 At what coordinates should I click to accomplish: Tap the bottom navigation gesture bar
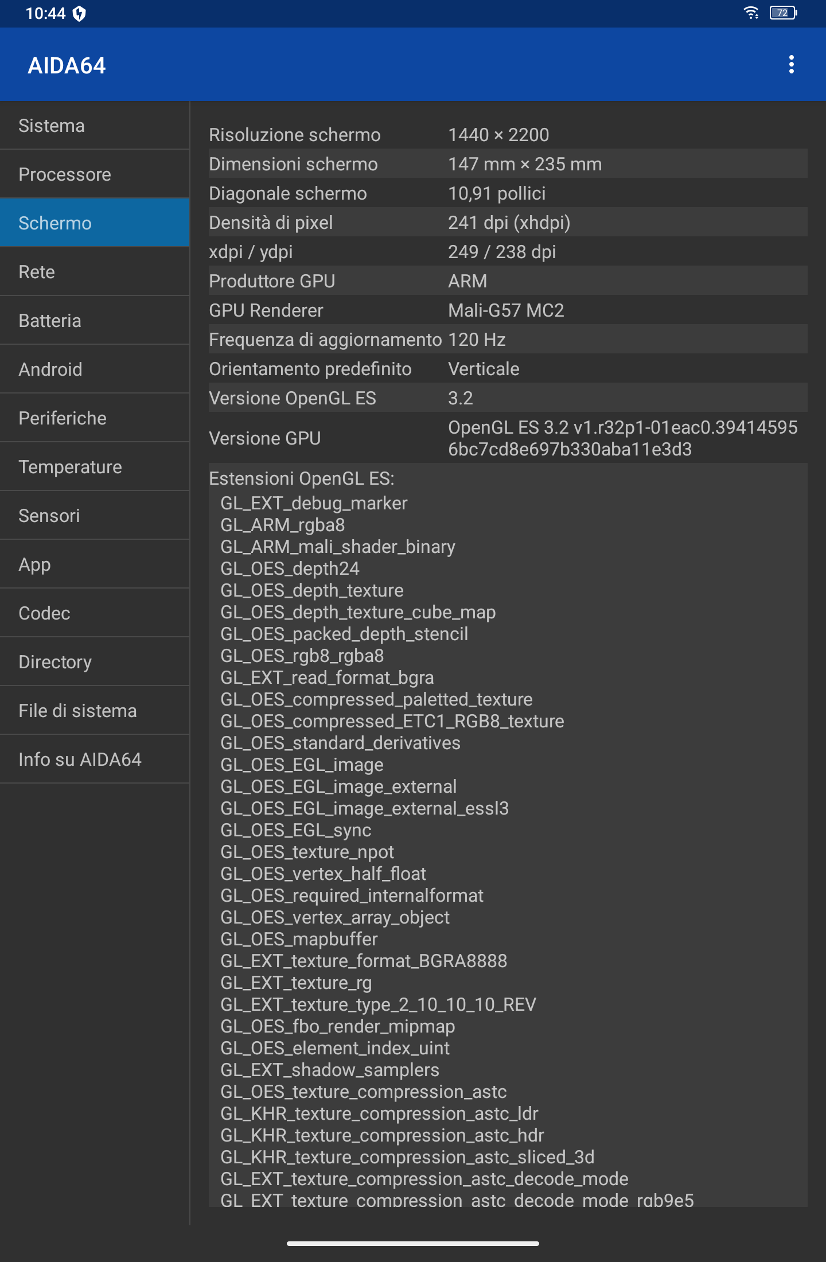[x=413, y=1244]
